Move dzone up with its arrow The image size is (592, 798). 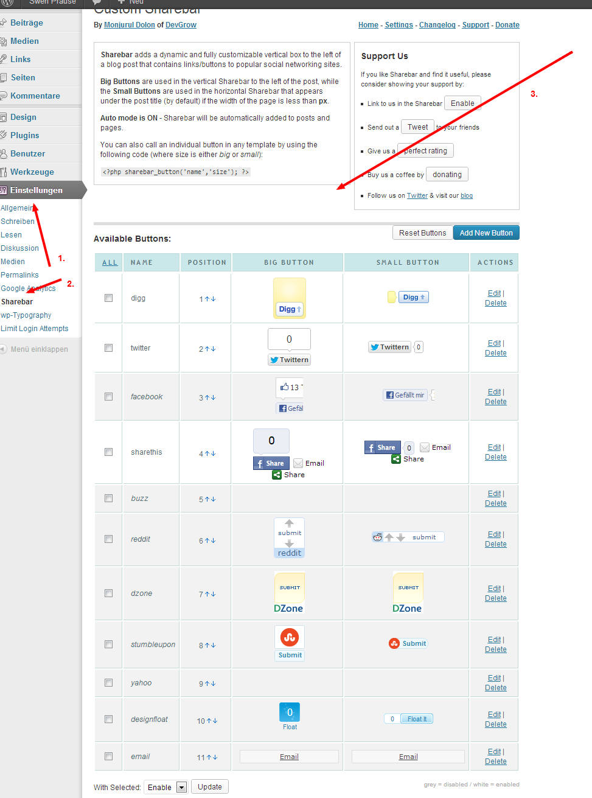tap(207, 594)
